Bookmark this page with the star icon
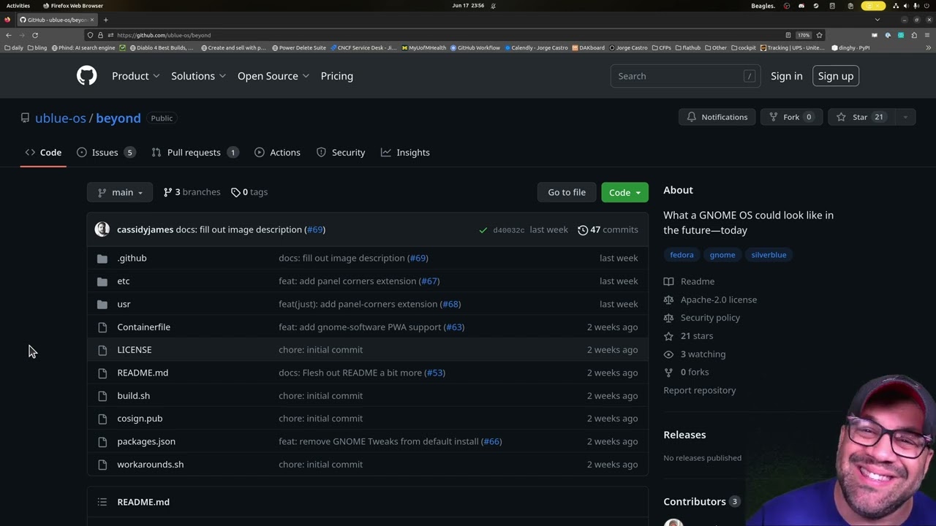The height and width of the screenshot is (526, 936). pos(819,35)
